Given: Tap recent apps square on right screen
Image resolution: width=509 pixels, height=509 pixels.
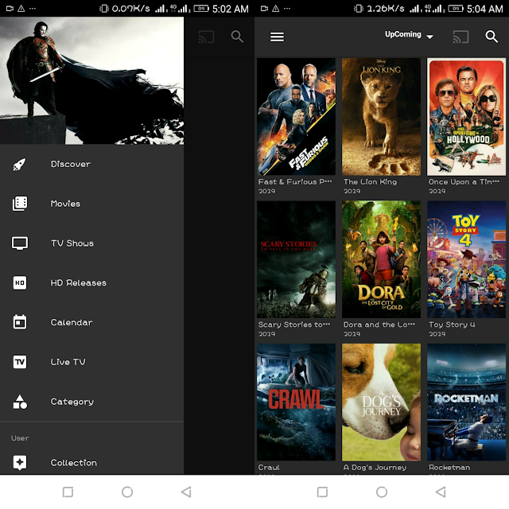Looking at the screenshot, I should (322, 492).
